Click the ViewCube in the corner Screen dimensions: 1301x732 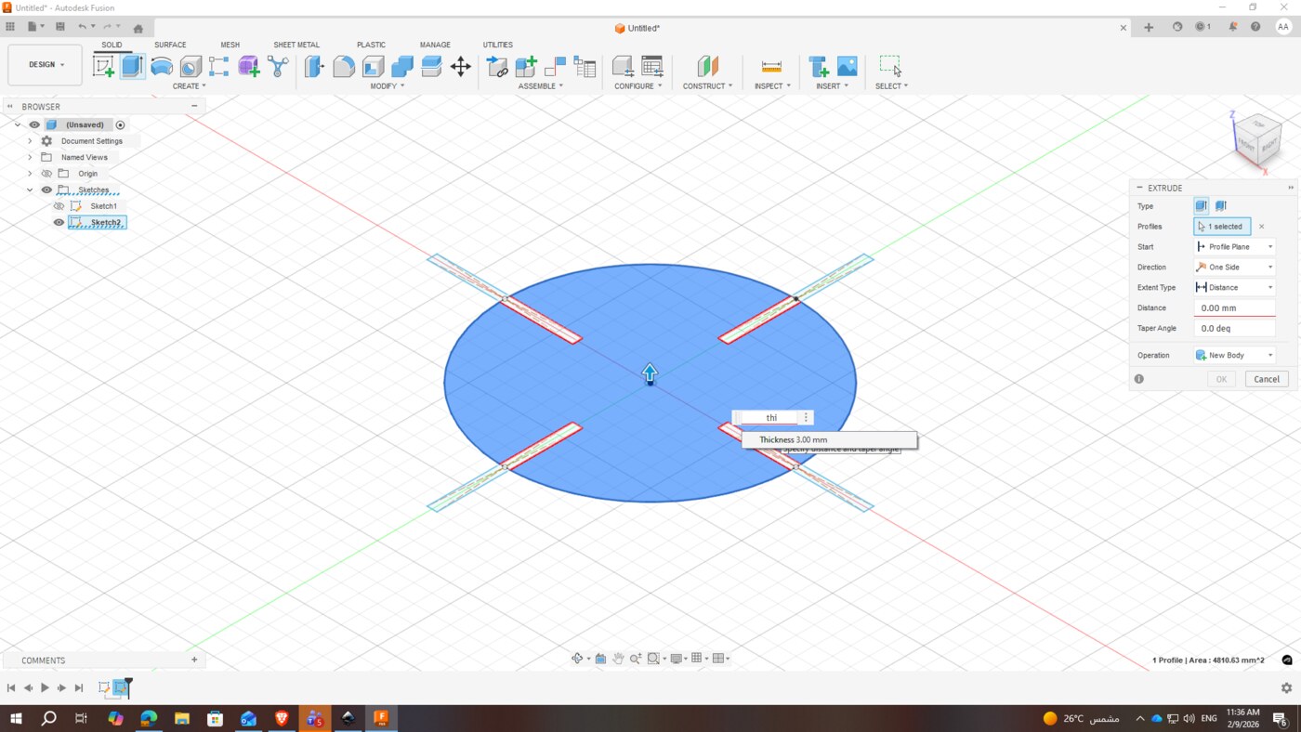[x=1257, y=140]
